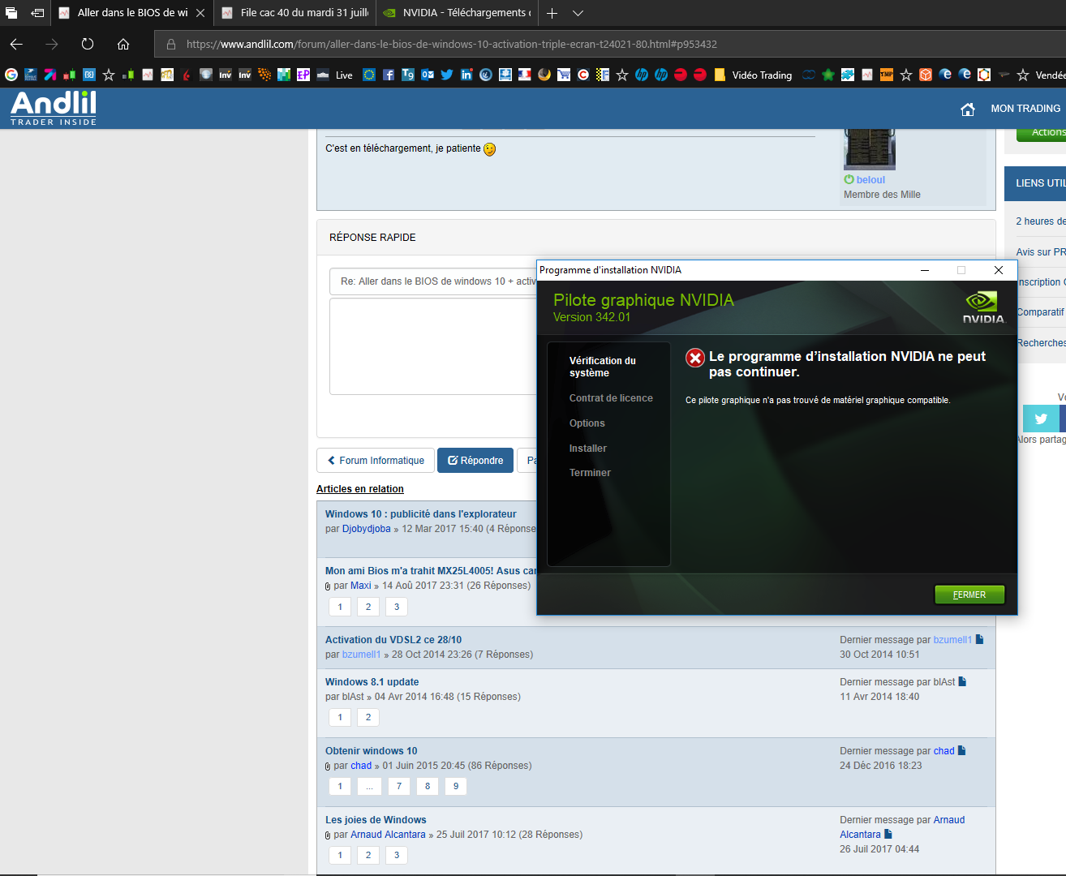Click into the quick reply message box
The height and width of the screenshot is (876, 1066).
pyautogui.click(x=433, y=346)
